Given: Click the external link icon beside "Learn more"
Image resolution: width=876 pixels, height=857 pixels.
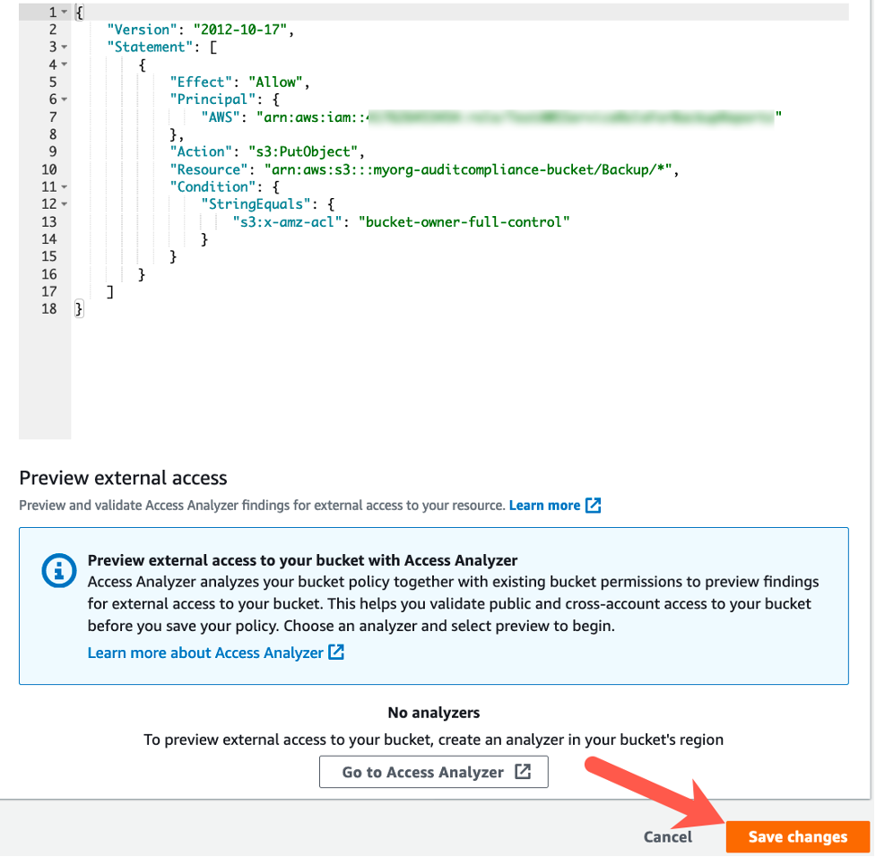Looking at the screenshot, I should pyautogui.click(x=593, y=505).
